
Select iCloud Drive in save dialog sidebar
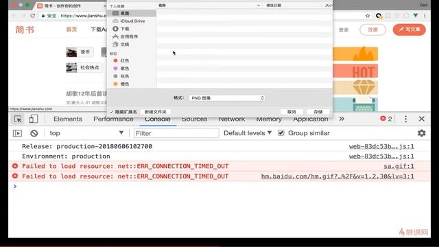[x=132, y=21]
